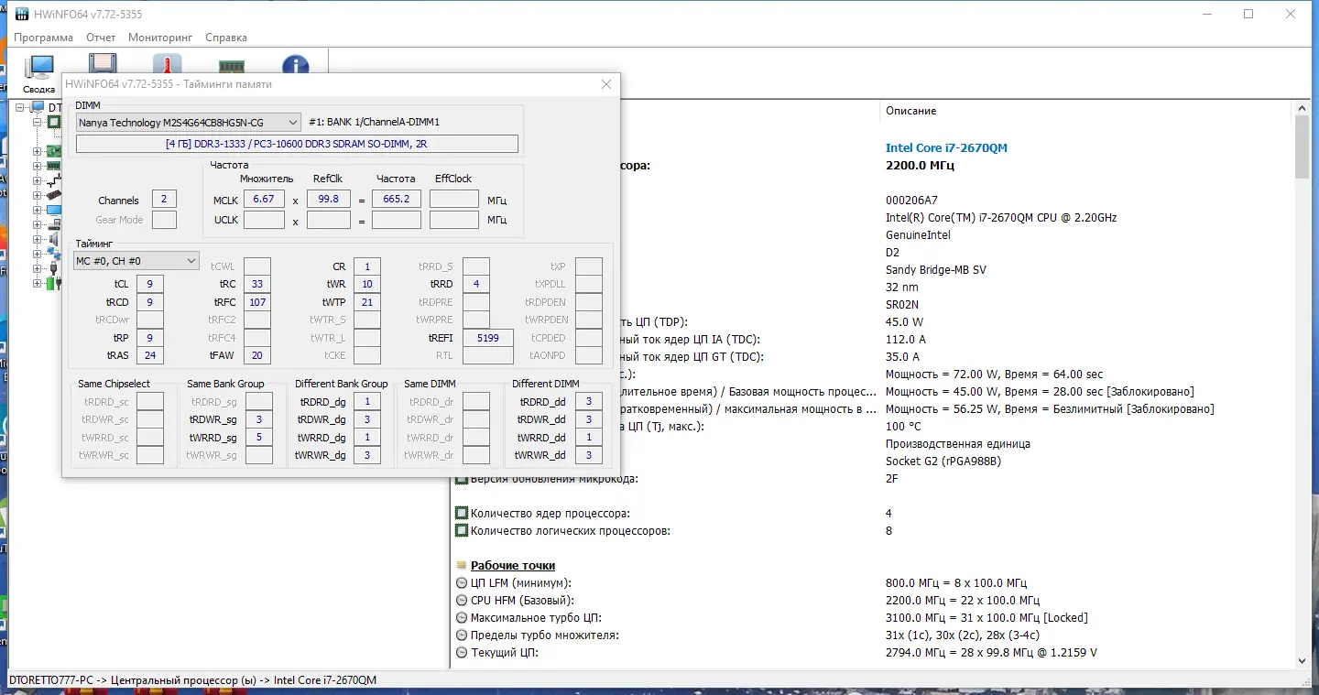The width and height of the screenshot is (1319, 695).
Task: Click chip icon beside Версия обновления микрокода
Action: click(x=462, y=479)
